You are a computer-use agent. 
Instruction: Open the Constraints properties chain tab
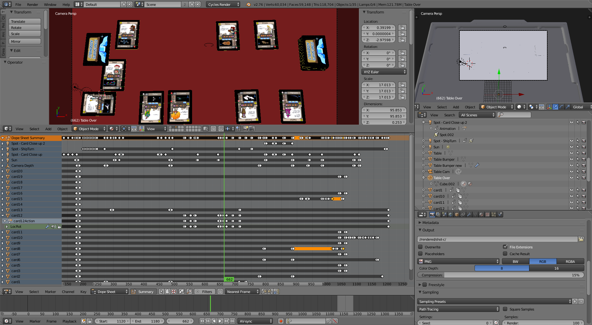pos(463,215)
